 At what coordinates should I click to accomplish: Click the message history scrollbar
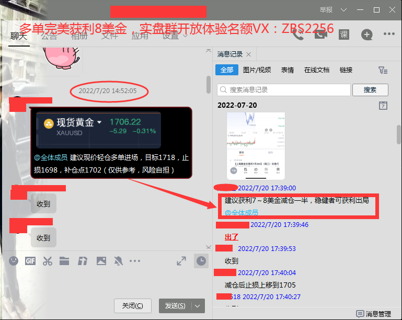tap(399, 134)
